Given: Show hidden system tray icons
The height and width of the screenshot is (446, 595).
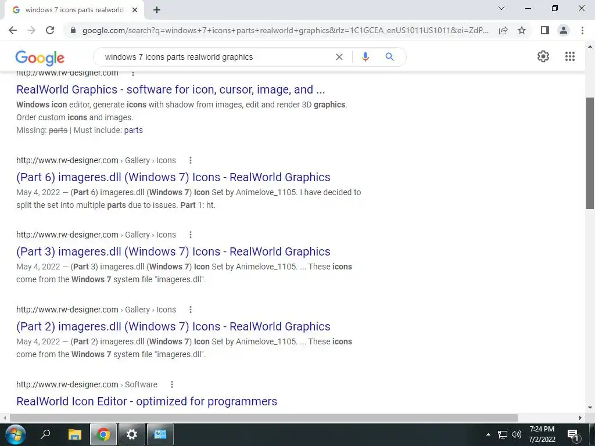Looking at the screenshot, I should pos(488,434).
